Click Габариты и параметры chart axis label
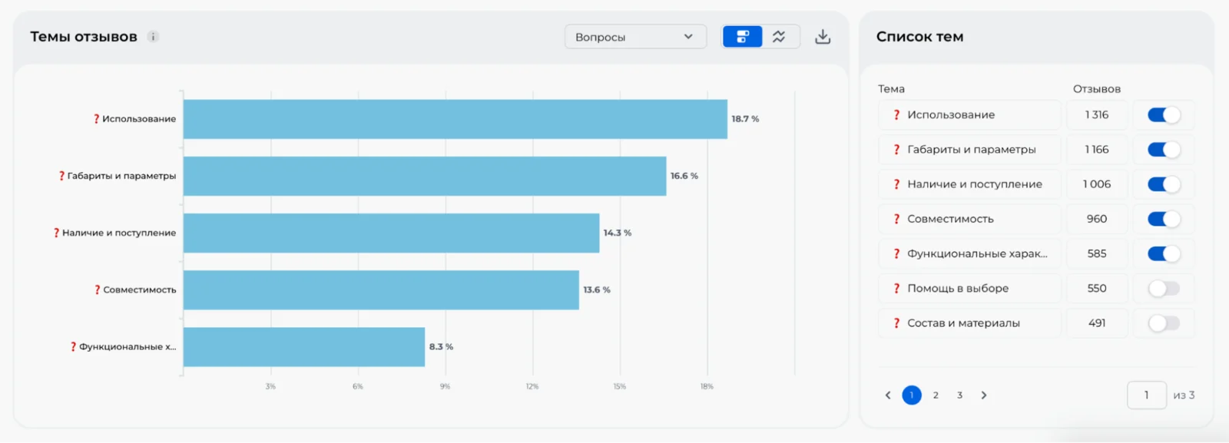This screenshot has height=443, width=1229. pos(121,176)
